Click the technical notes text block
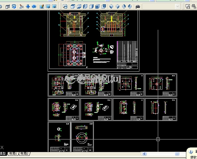Screen dimensions: 197x159 (x=102, y=60)
